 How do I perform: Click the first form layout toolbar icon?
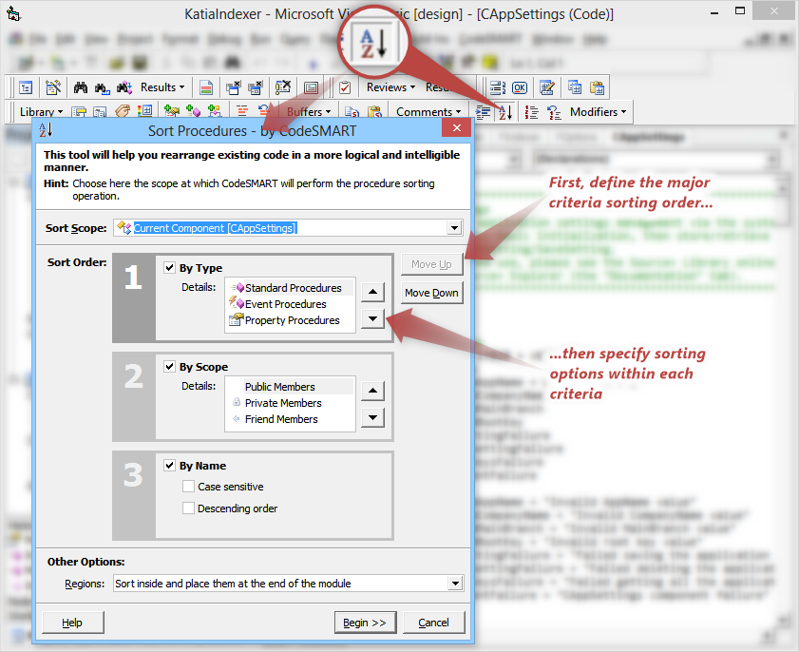coord(26,87)
